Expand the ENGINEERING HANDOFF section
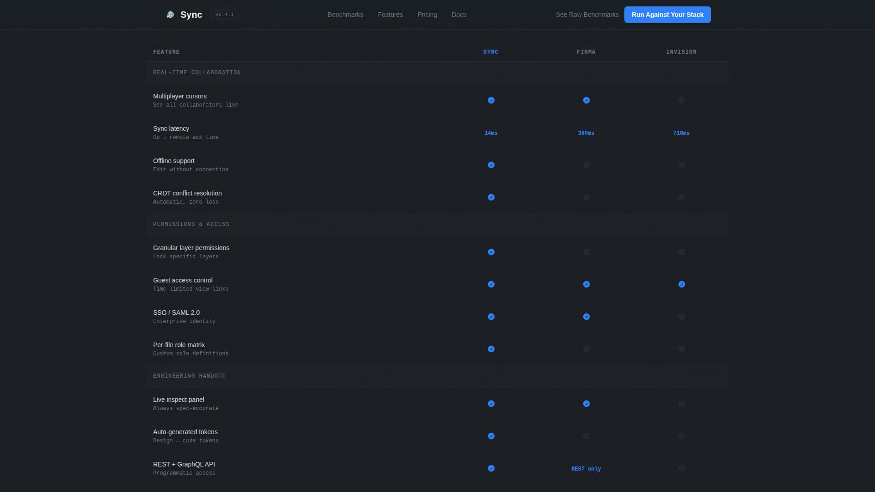 point(189,375)
